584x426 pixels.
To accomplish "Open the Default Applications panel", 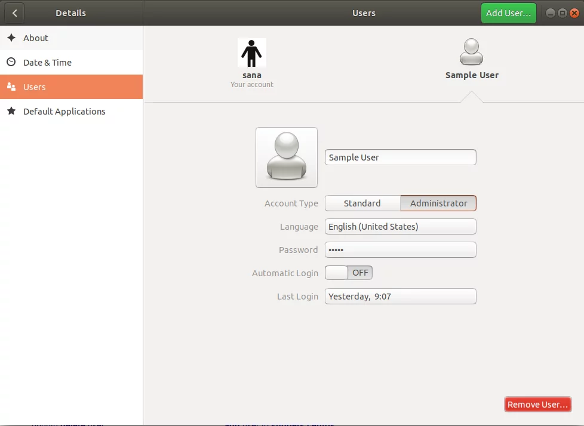I will coord(71,111).
